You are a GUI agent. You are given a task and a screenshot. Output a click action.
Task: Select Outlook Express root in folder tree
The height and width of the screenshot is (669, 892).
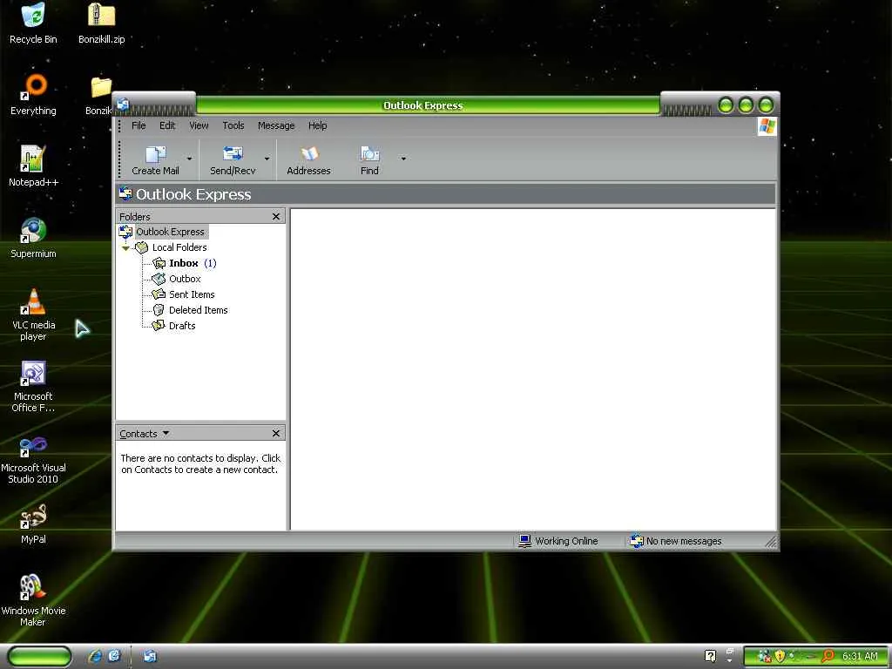[170, 232]
